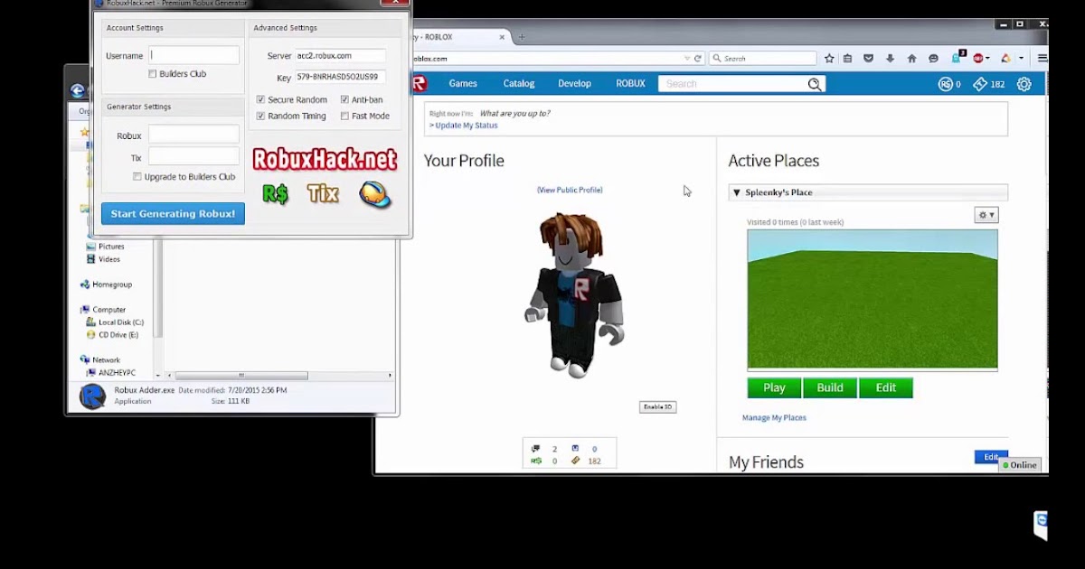Screen dimensions: 1085x569
Task: Click the green Edit place button
Action: tap(886, 387)
